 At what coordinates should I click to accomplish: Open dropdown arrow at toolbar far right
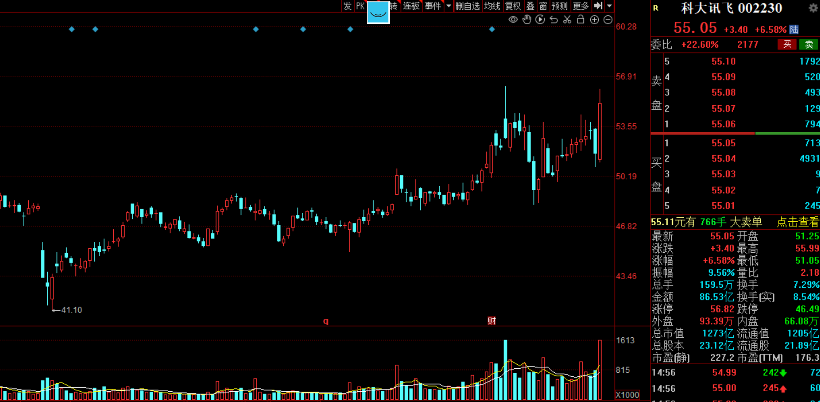(609, 6)
